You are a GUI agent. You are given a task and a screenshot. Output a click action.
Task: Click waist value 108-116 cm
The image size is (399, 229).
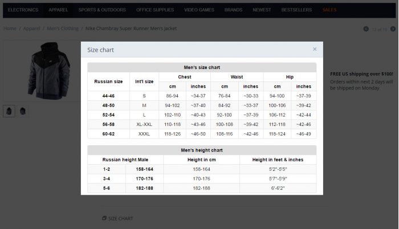pyautogui.click(x=224, y=134)
